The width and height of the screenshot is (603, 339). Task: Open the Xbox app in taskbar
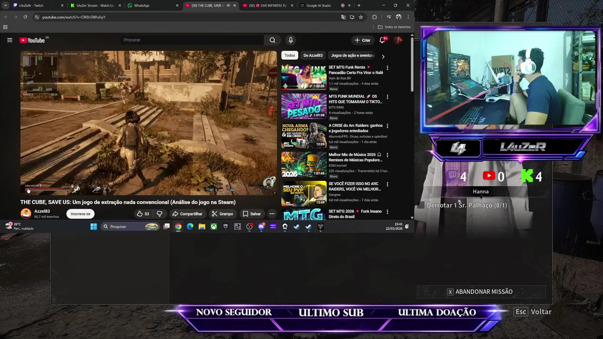click(x=214, y=227)
